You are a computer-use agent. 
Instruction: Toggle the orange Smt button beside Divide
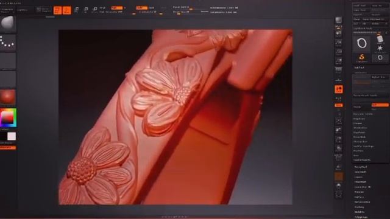click(x=380, y=105)
